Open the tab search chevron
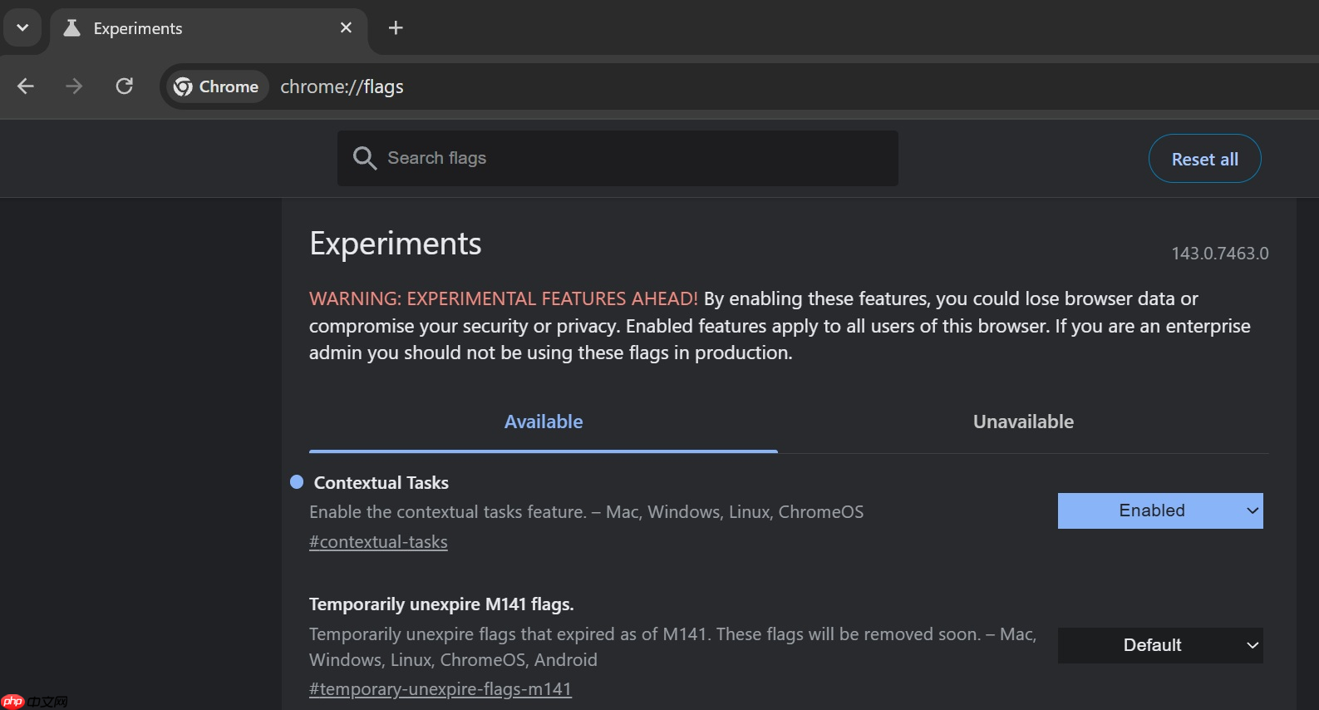1319x710 pixels. 22,28
